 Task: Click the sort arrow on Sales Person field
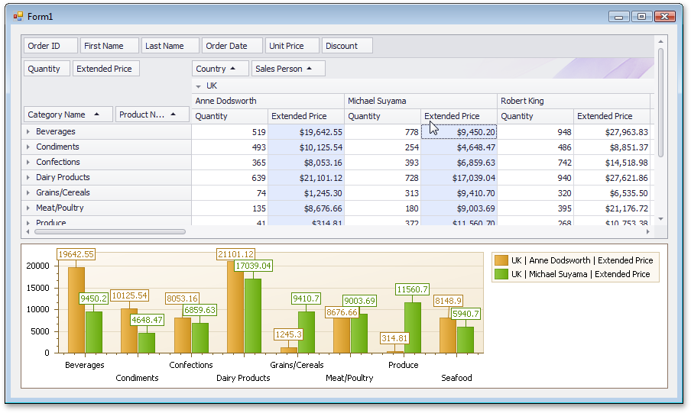(309, 68)
